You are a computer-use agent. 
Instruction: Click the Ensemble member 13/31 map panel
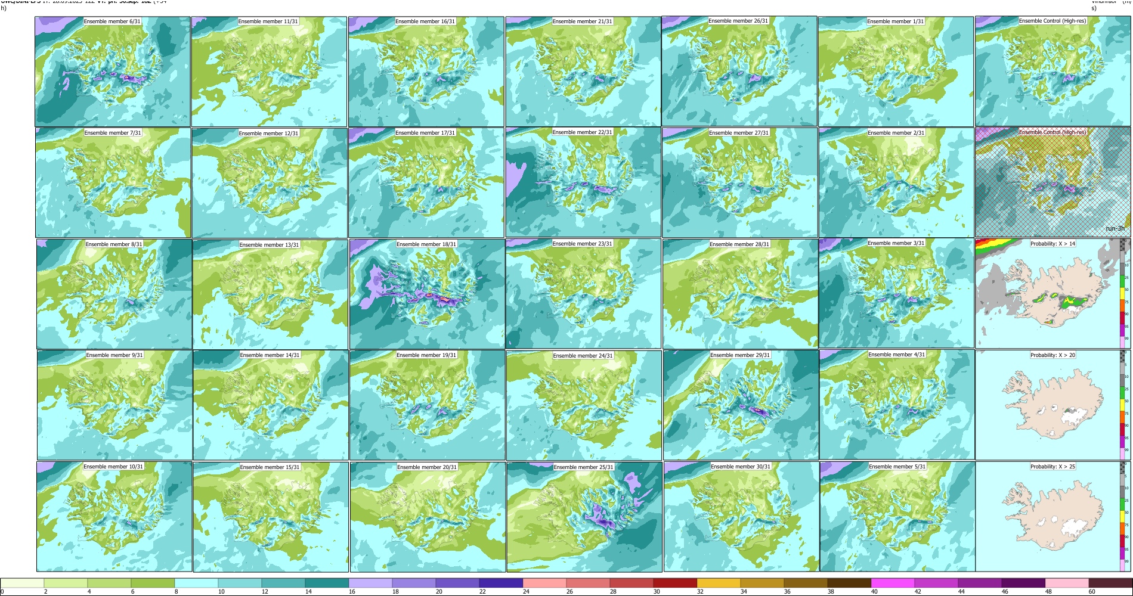[x=270, y=294]
